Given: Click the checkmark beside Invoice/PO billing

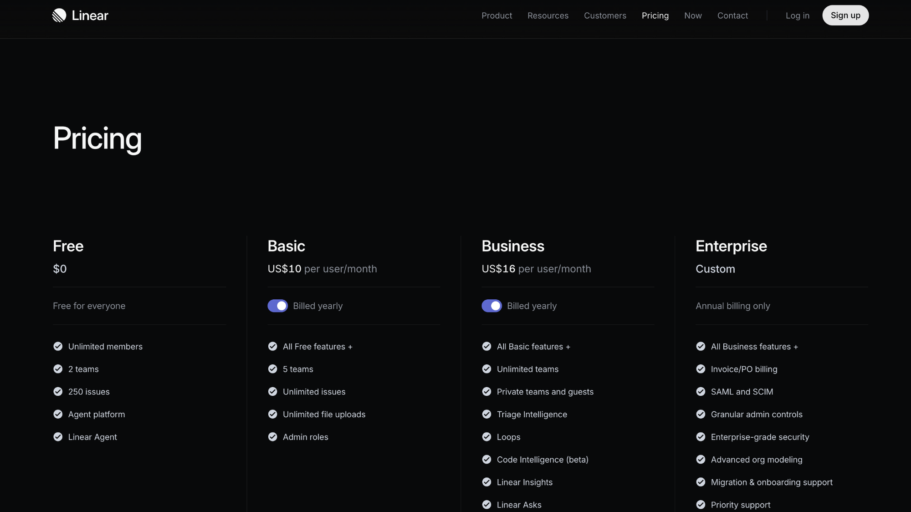Looking at the screenshot, I should coord(701,369).
